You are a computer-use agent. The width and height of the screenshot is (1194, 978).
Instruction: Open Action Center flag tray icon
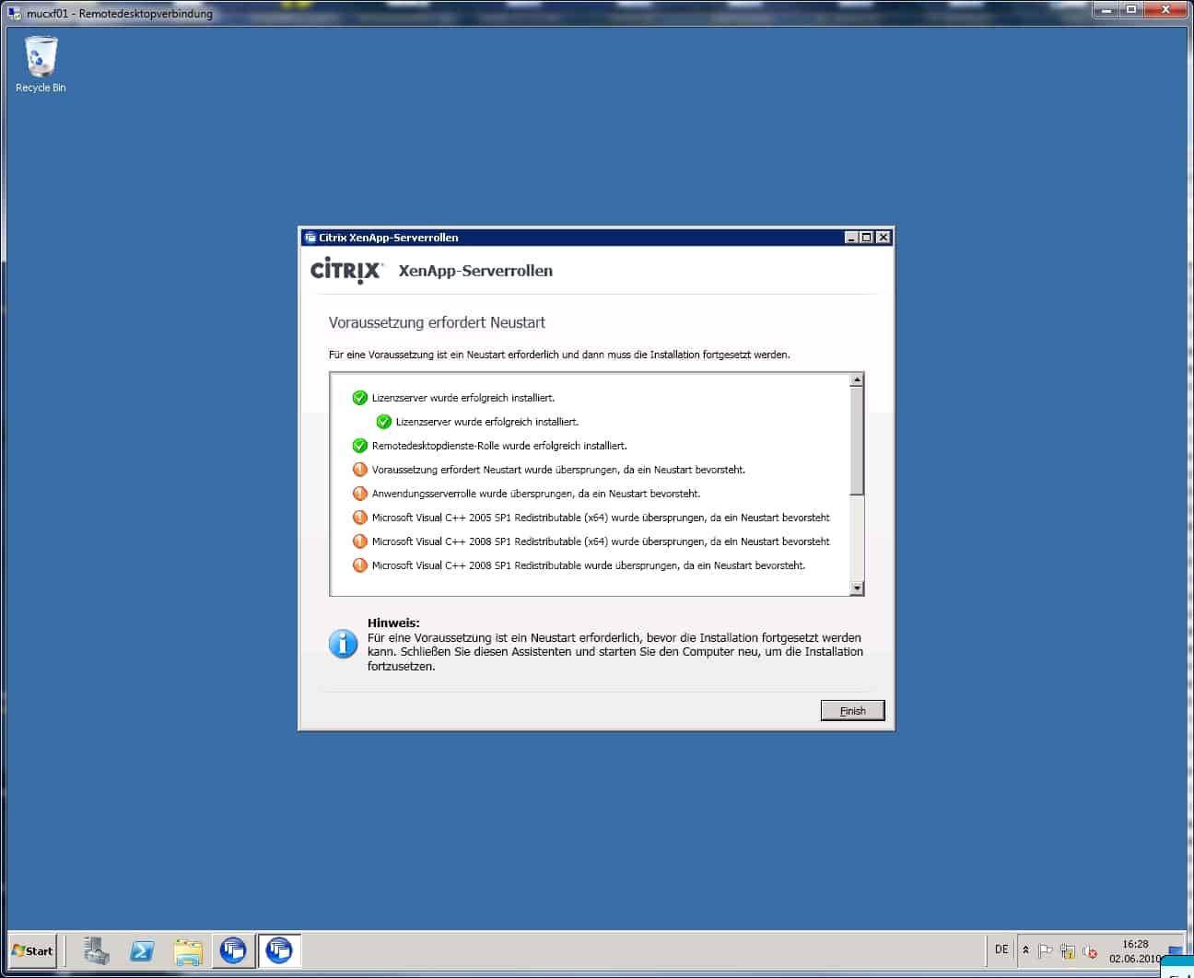click(1046, 951)
